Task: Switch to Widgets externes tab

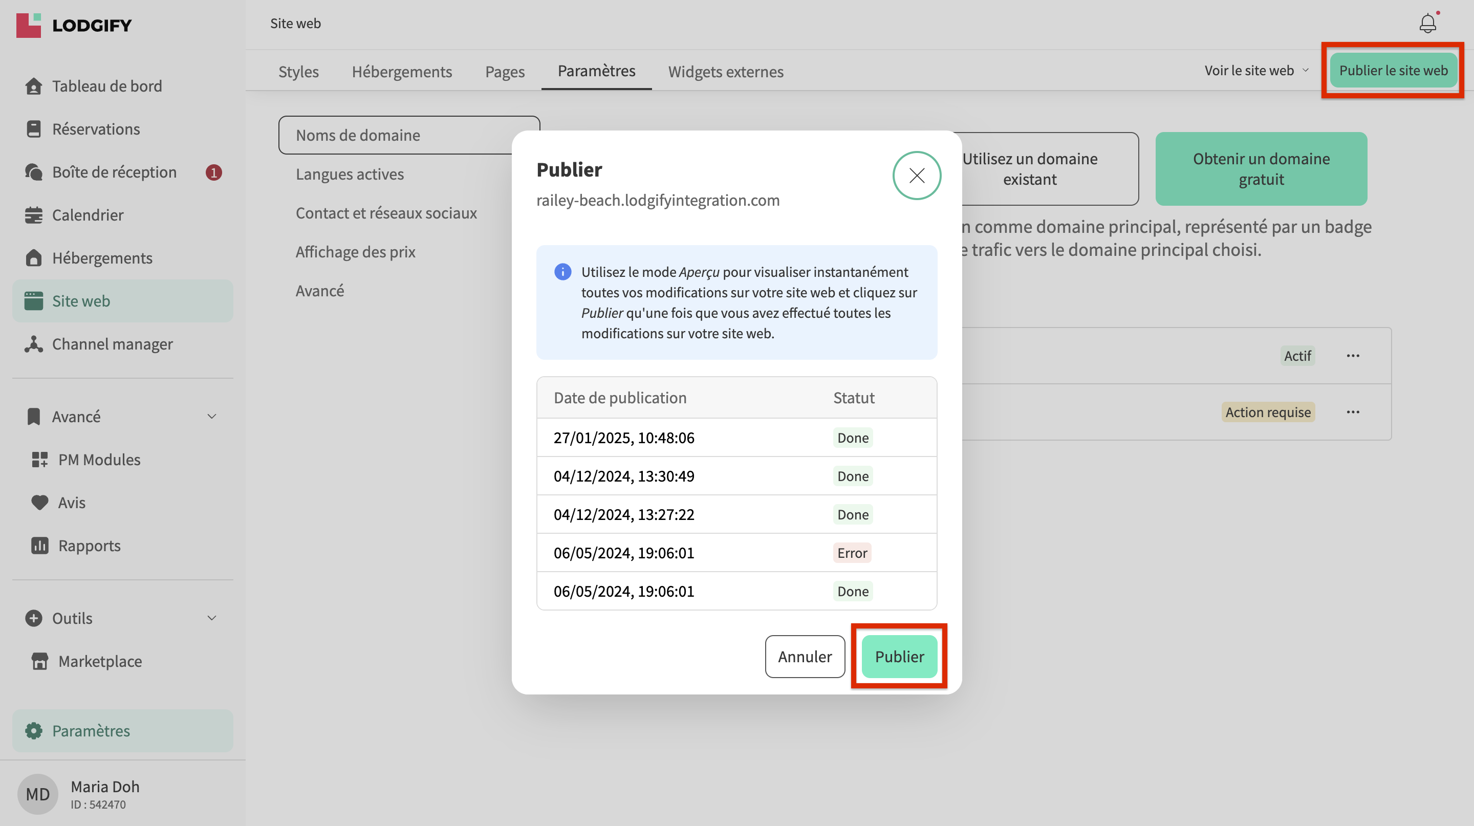Action: 726,72
